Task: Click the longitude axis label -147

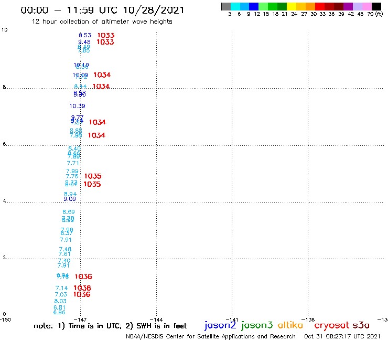Action: pos(80,320)
